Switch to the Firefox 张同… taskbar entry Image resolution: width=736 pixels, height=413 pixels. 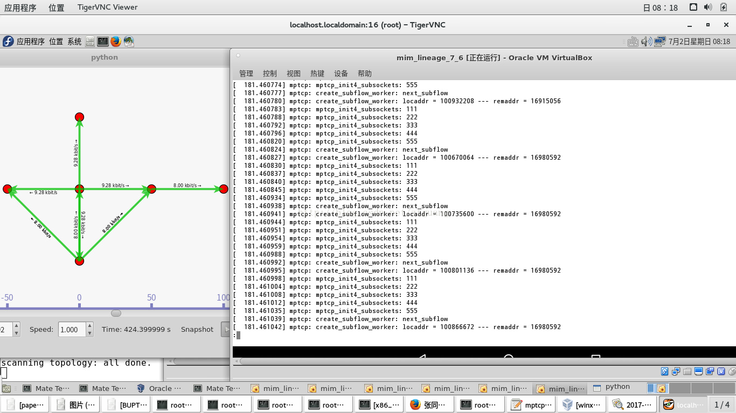point(429,405)
